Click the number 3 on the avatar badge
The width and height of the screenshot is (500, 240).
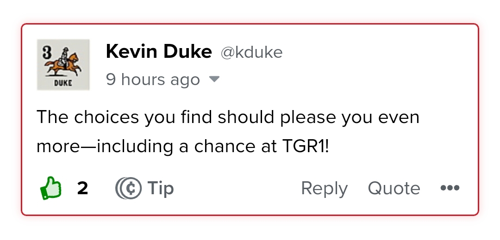(47, 53)
